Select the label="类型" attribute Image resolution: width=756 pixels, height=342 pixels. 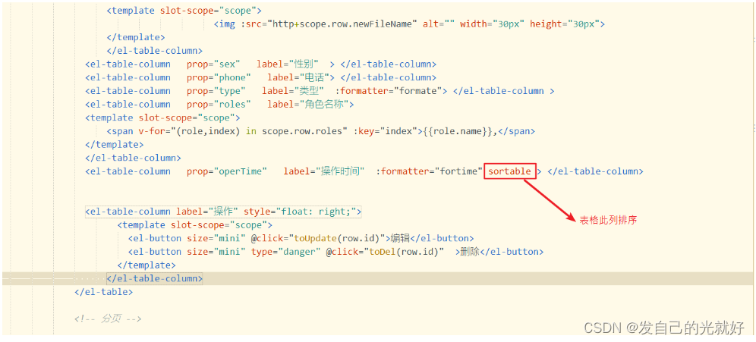293,91
